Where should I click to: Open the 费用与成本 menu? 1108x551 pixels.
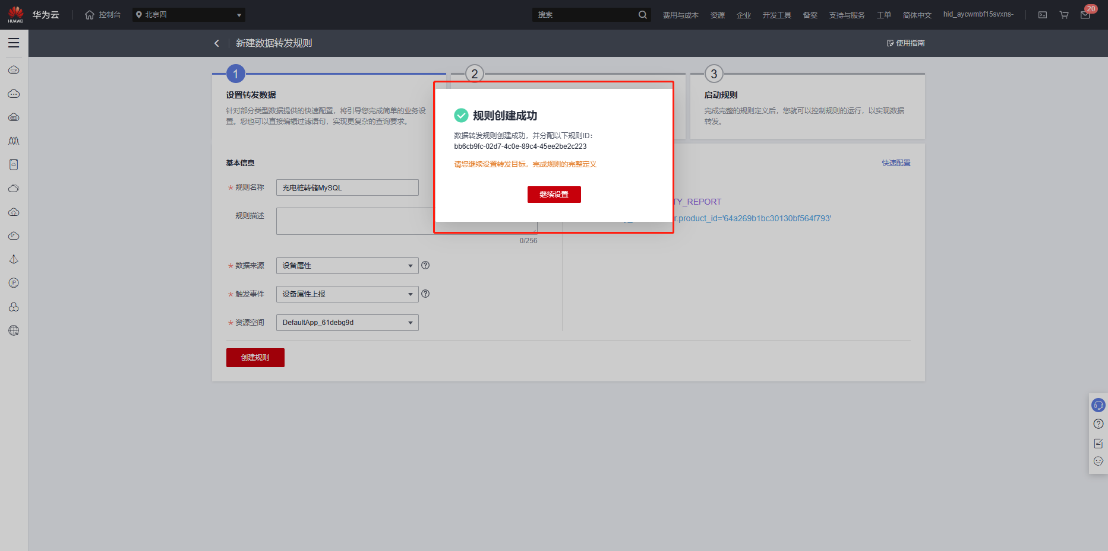pos(681,15)
